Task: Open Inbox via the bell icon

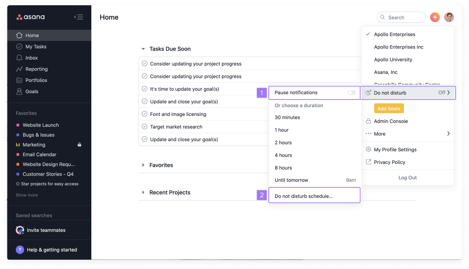Action: tap(19, 58)
